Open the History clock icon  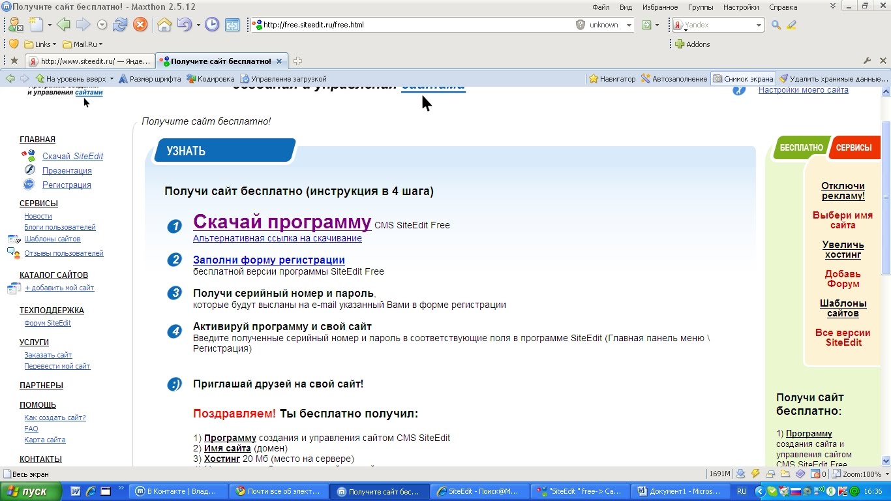pos(212,25)
